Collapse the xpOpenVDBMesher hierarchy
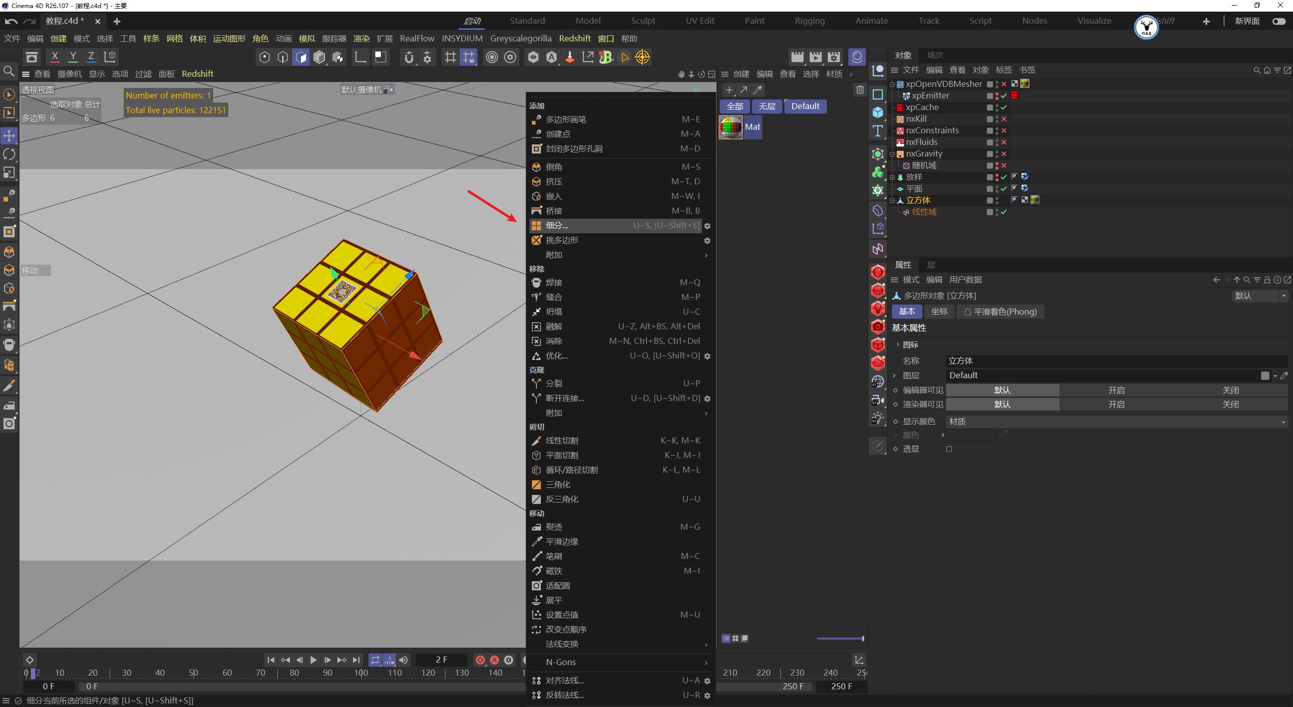The image size is (1293, 707). 892,84
